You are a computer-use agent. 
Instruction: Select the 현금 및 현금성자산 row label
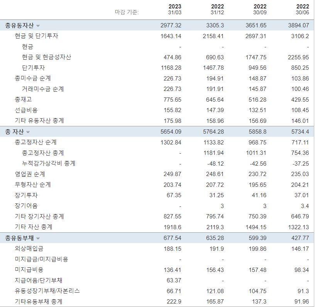[46, 57]
